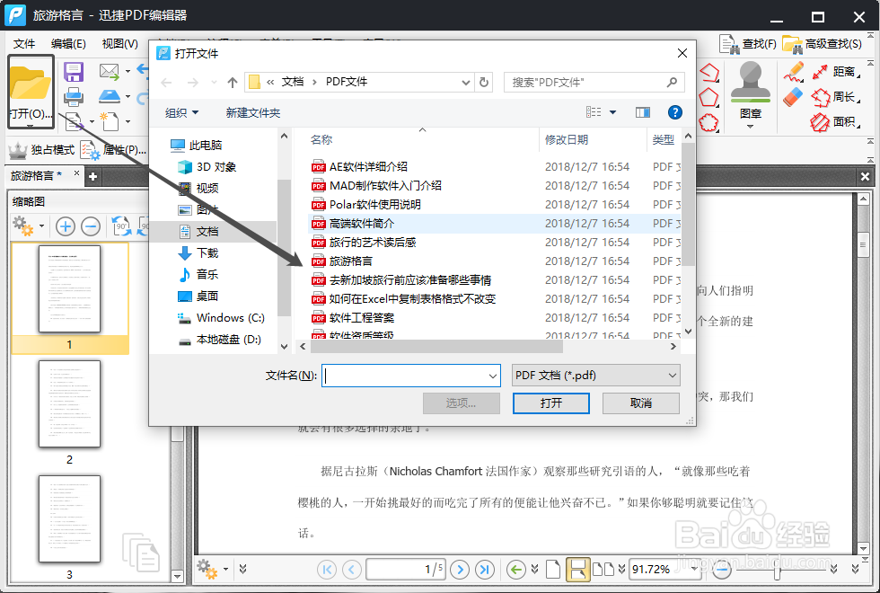880x593 pixels.
Task: Select 下载 folder in navigation tree
Action: click(198, 253)
